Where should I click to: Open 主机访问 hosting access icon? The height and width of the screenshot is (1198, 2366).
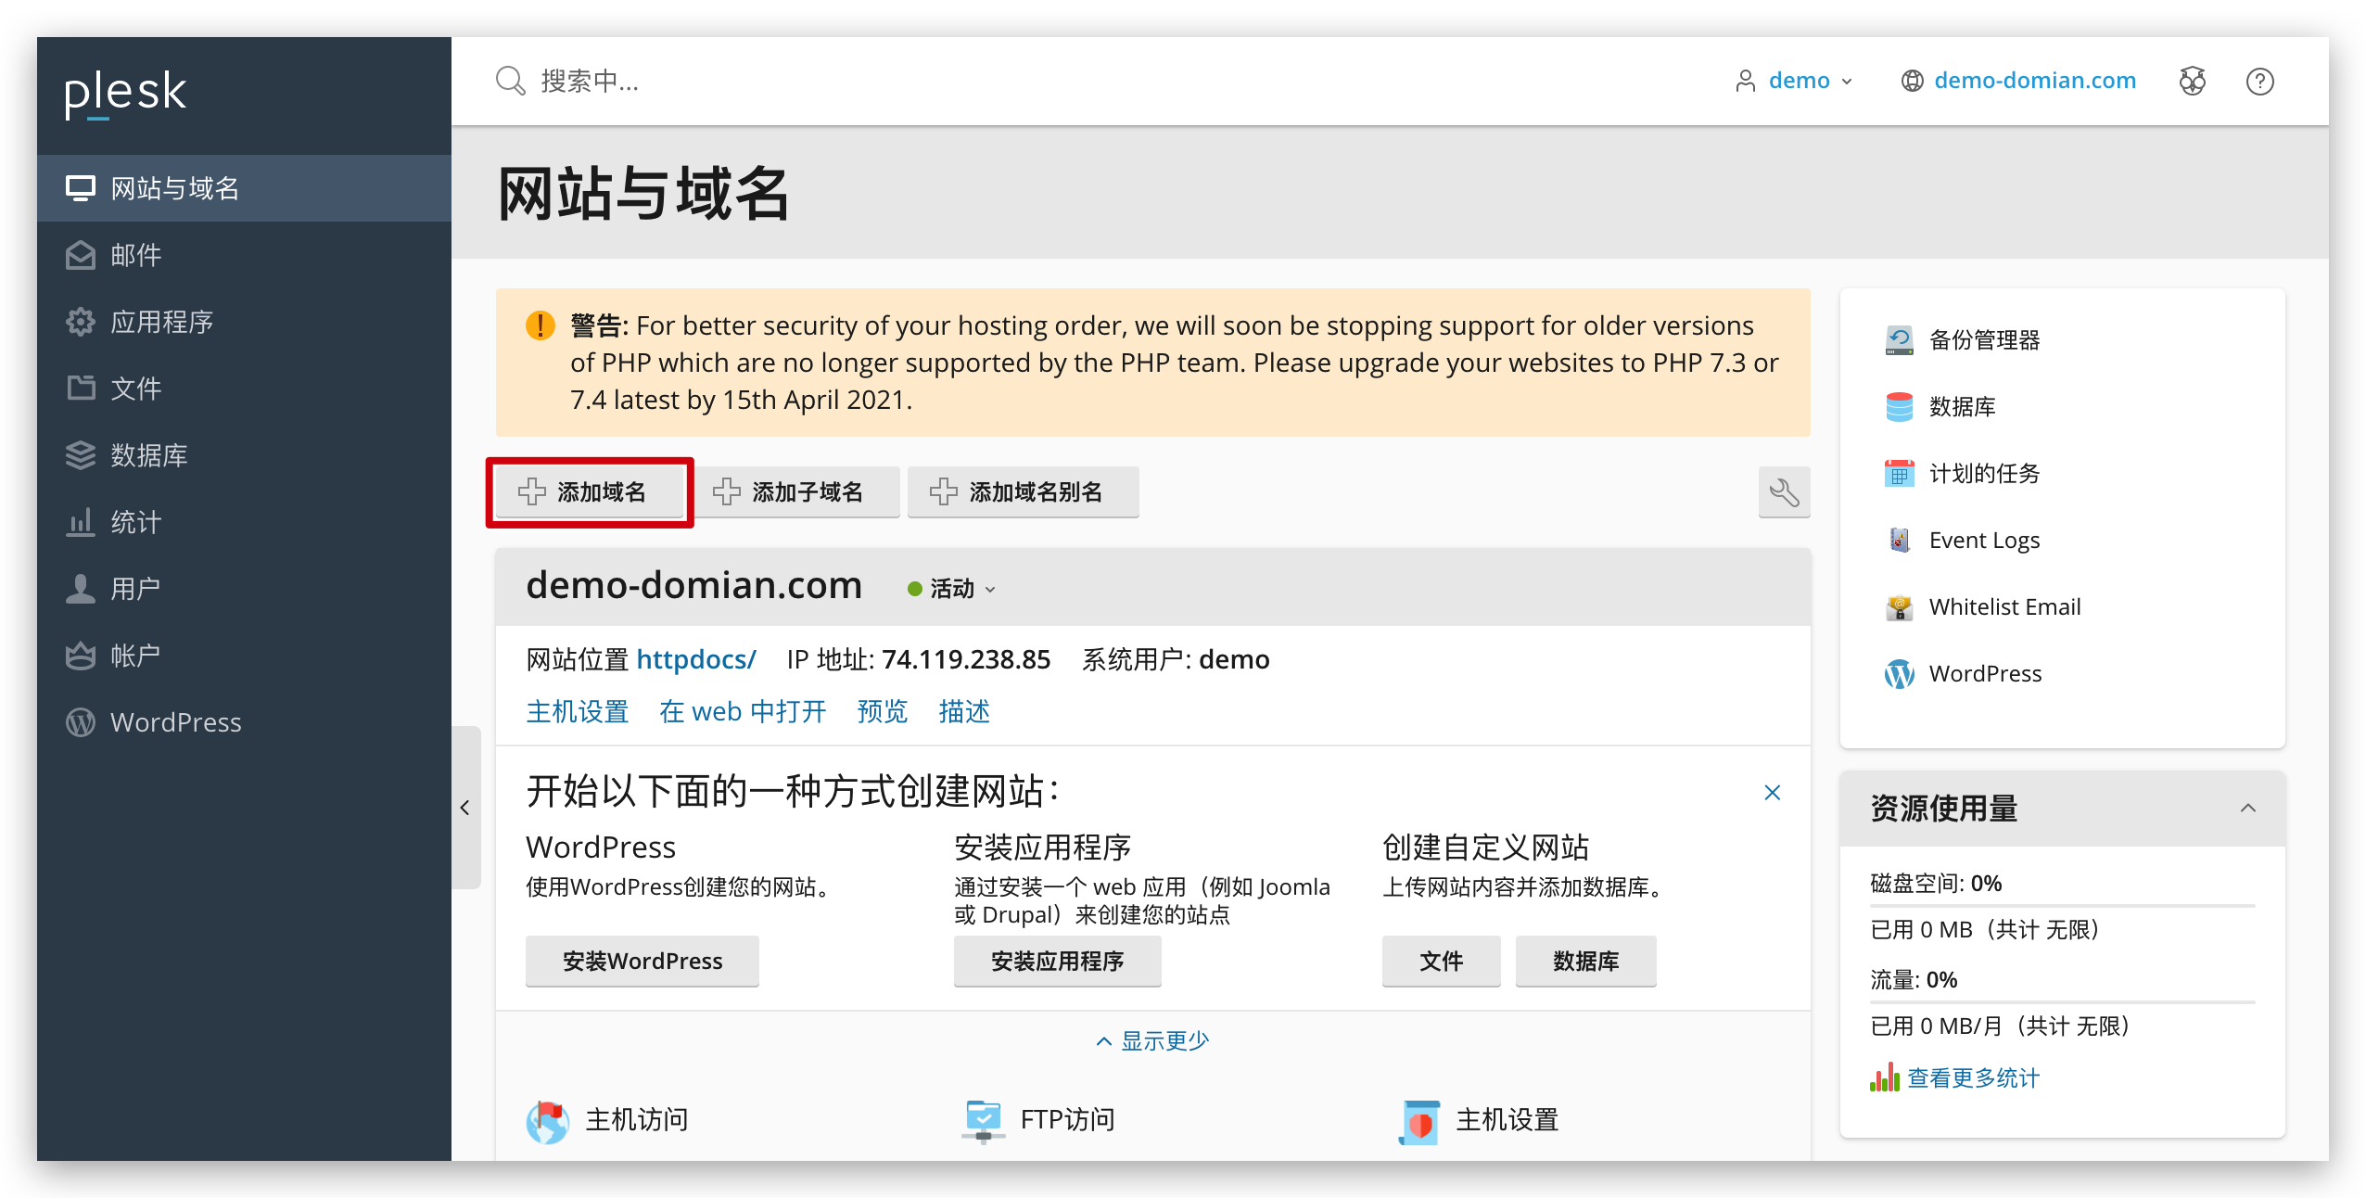(547, 1120)
